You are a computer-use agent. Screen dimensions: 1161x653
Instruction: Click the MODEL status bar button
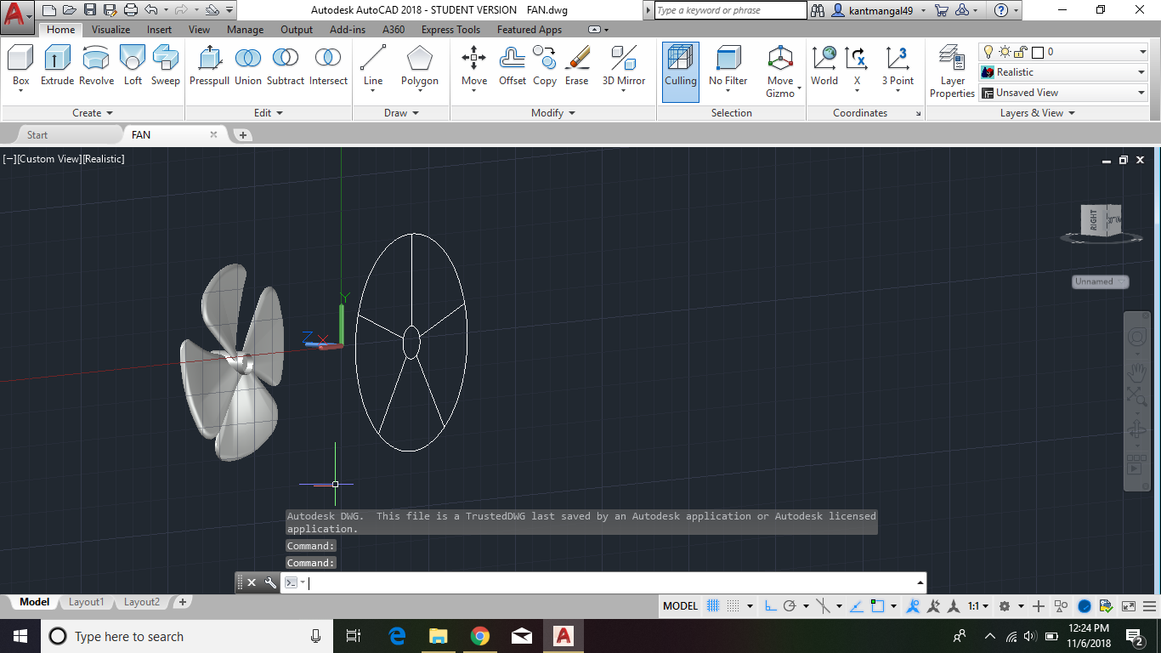click(680, 606)
